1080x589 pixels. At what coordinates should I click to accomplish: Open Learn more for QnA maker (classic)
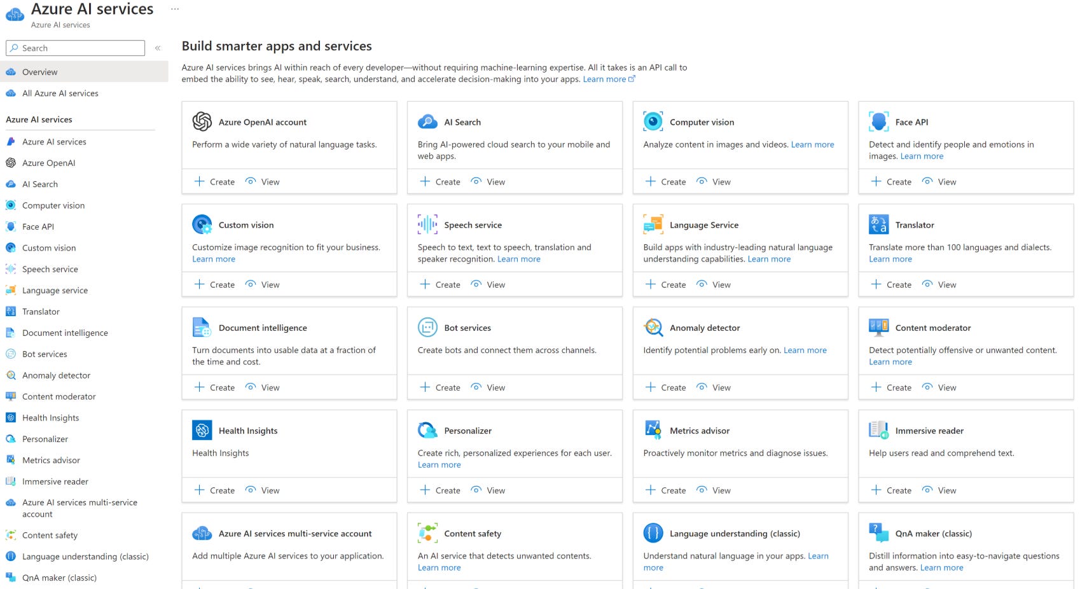click(941, 567)
